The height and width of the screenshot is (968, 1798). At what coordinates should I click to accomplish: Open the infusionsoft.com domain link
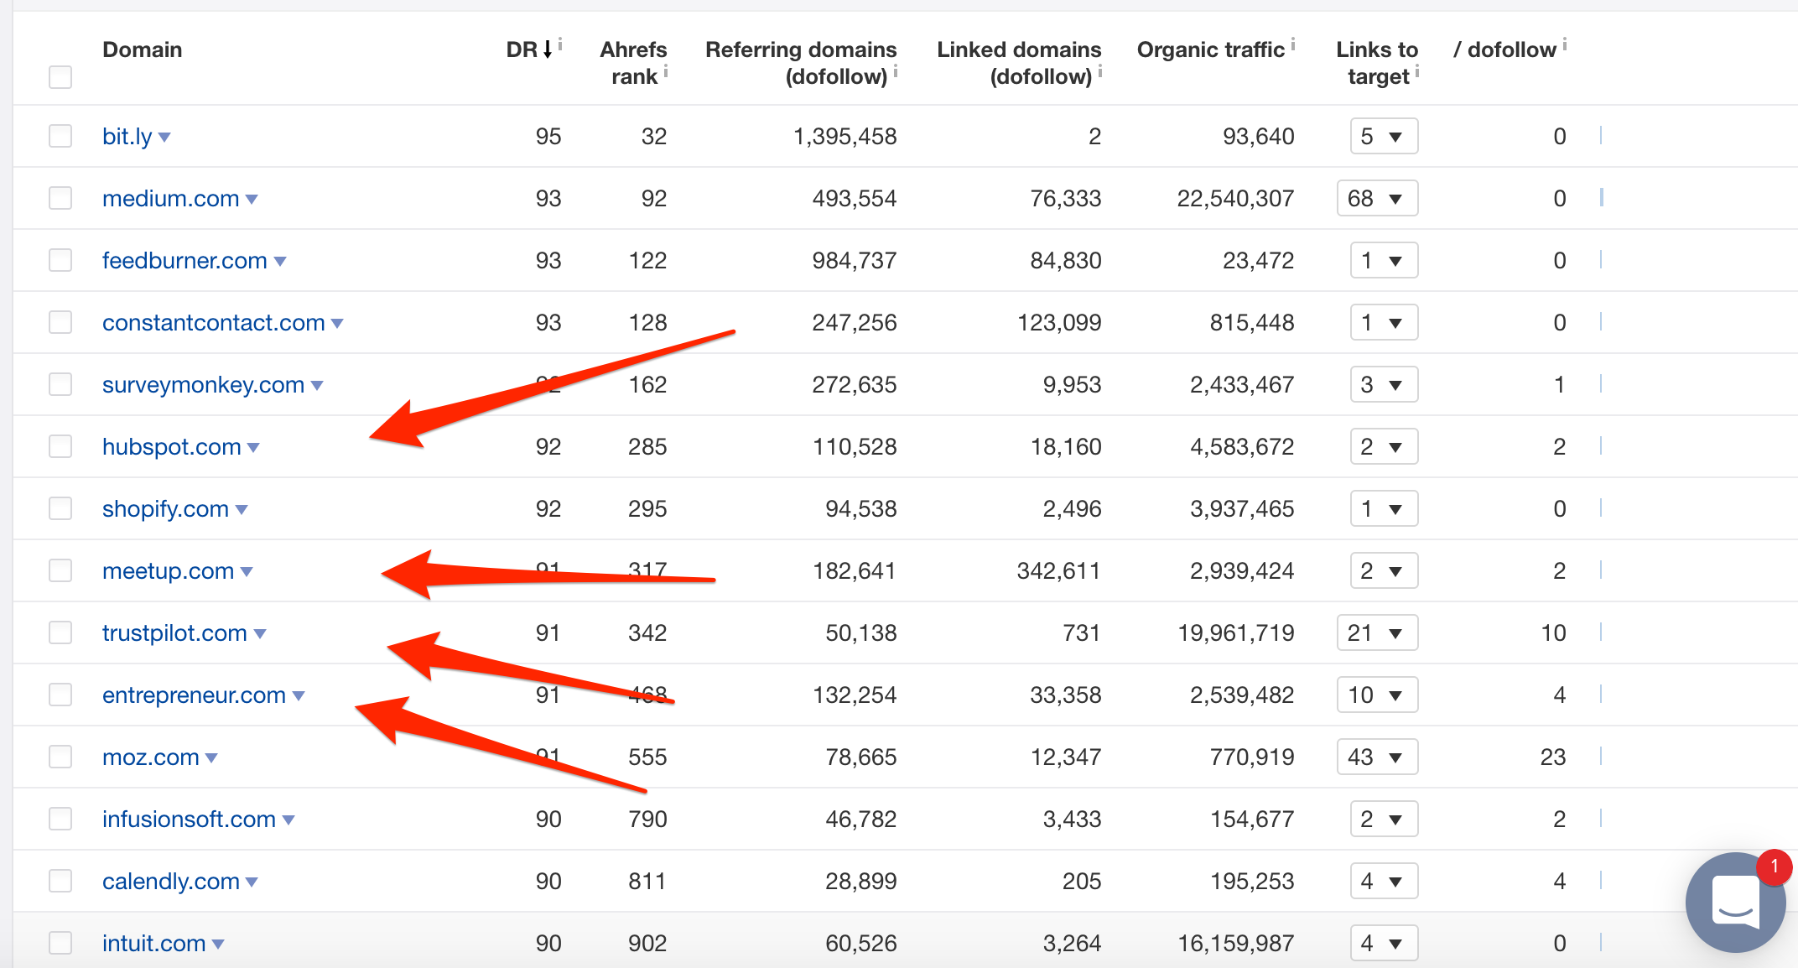[190, 819]
